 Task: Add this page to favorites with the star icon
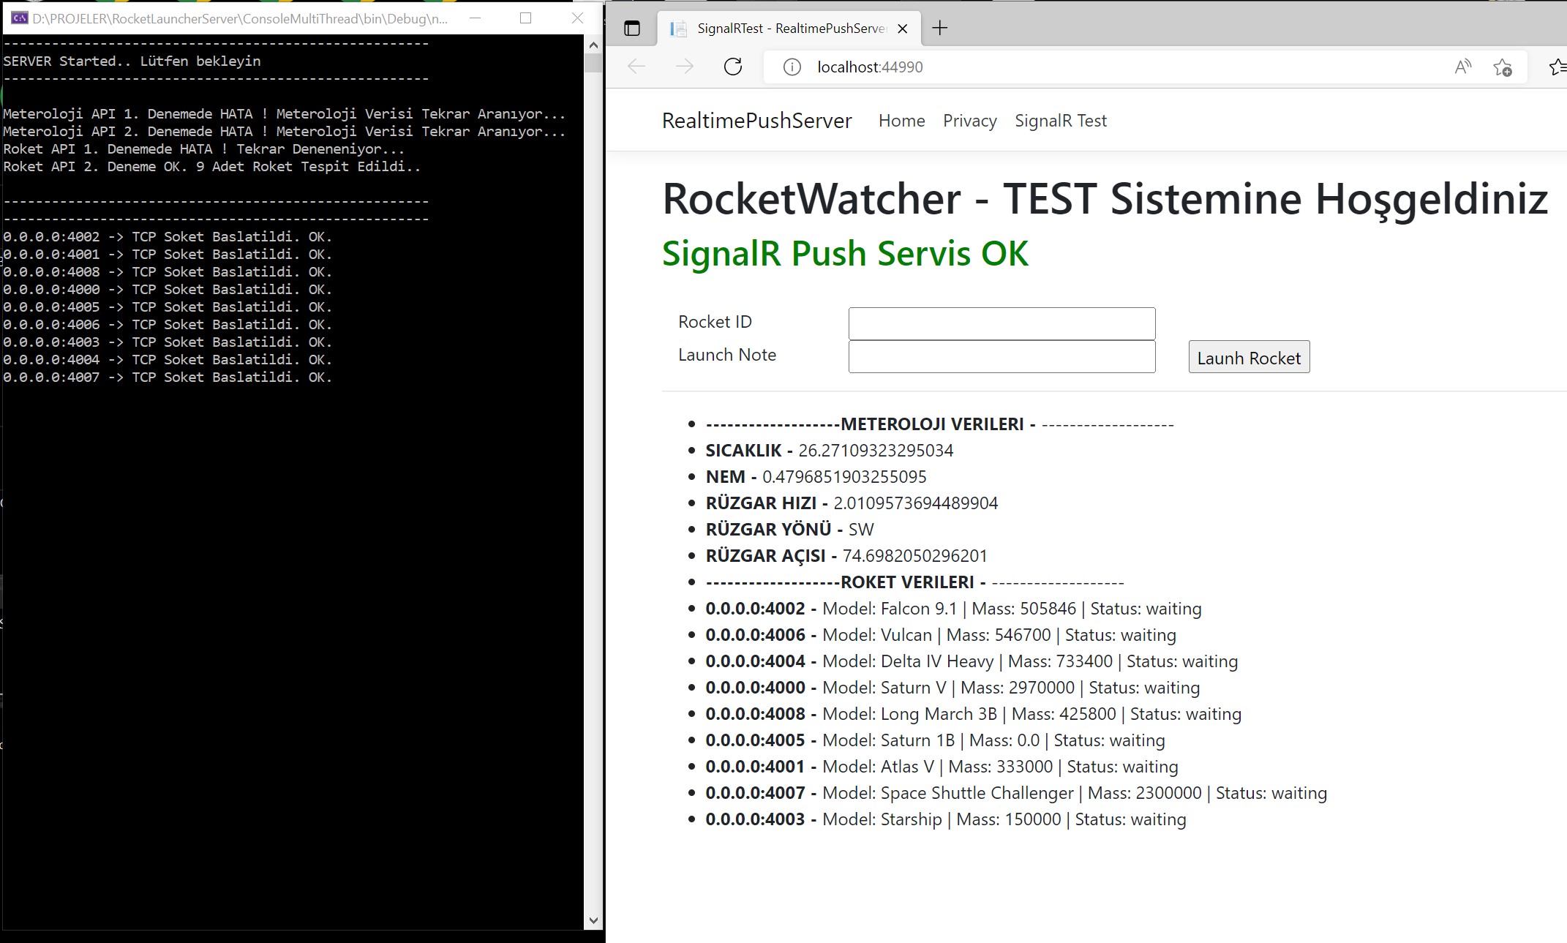1502,67
